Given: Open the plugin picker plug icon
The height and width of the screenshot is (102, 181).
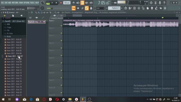Looking at the screenshot, I should tap(152, 8).
